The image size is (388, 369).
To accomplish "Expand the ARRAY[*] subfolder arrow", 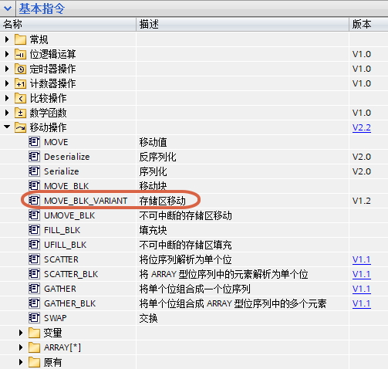I will [21, 347].
